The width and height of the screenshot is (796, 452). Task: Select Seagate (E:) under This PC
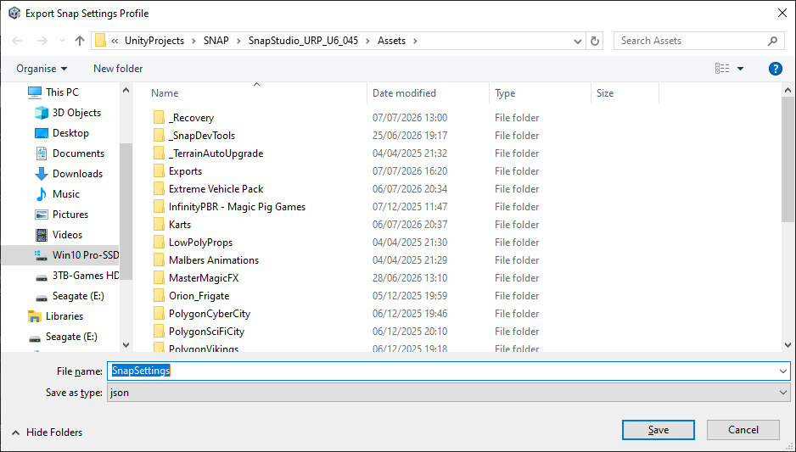(x=68, y=296)
